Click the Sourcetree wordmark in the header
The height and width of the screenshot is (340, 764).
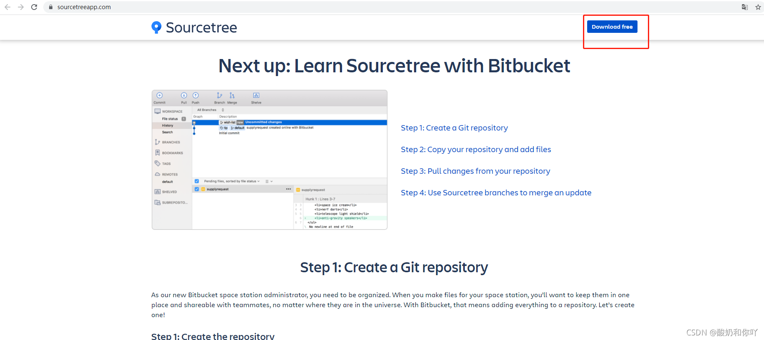(201, 27)
